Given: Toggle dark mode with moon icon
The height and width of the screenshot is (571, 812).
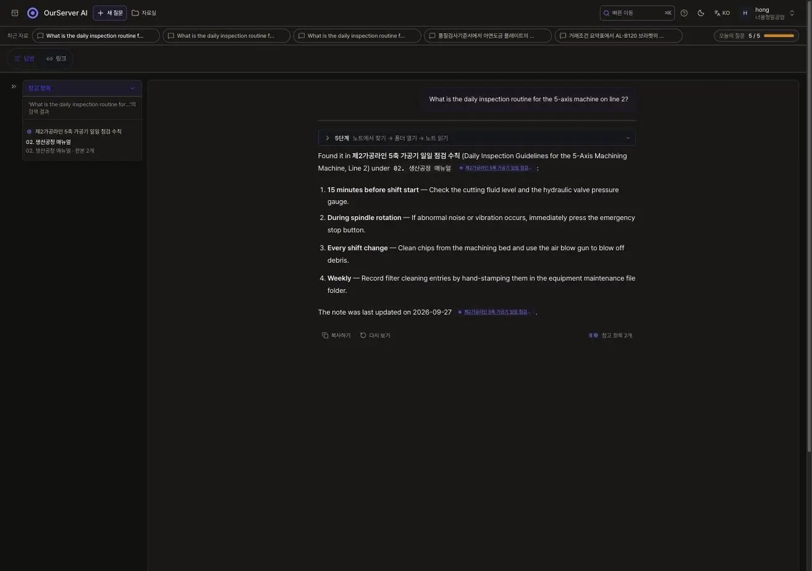Looking at the screenshot, I should coord(701,13).
